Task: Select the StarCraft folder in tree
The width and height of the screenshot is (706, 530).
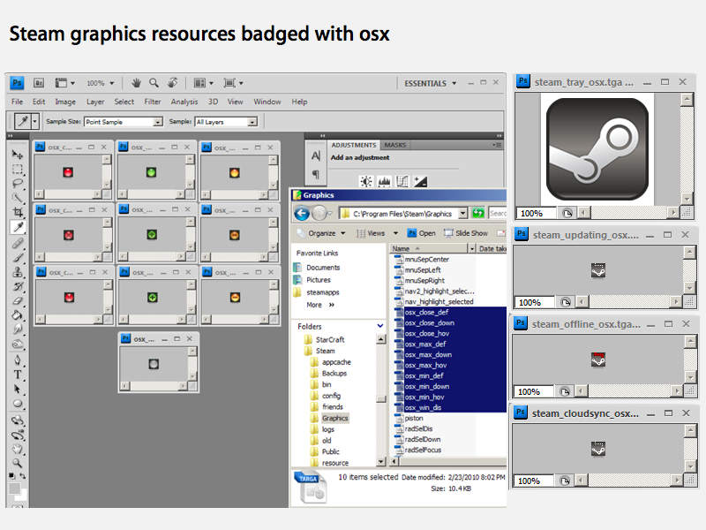Action: [x=330, y=340]
